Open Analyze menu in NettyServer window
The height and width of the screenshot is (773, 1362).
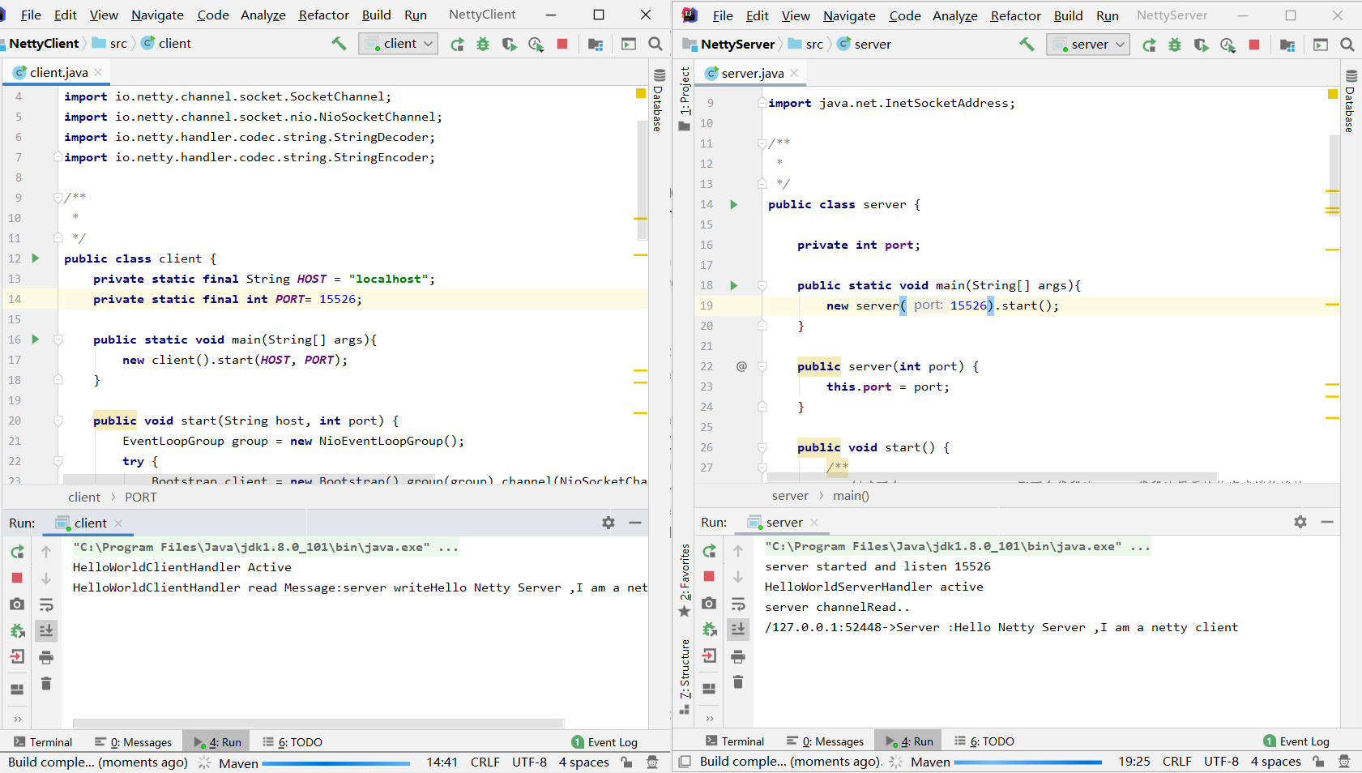coord(954,16)
